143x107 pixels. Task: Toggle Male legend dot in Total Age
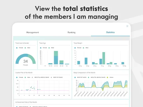(x=49, y=48)
